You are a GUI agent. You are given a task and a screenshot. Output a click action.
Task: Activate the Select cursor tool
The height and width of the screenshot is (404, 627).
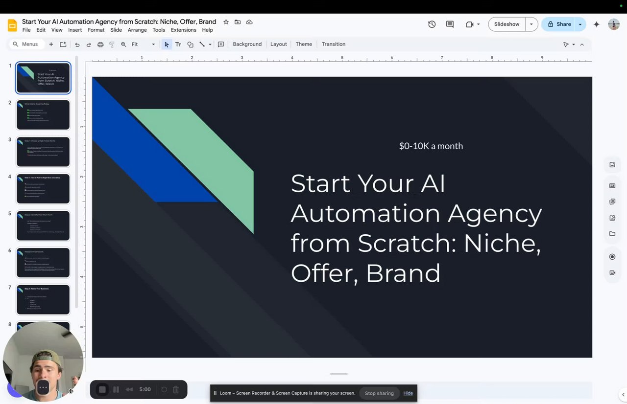(x=167, y=45)
